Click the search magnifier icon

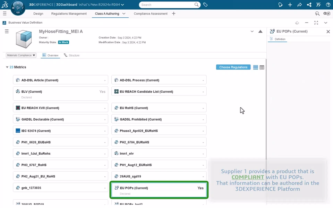pos(196,5)
